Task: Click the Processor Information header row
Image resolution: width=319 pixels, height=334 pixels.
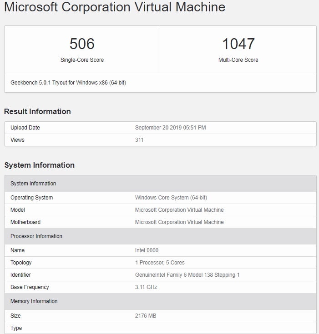Action: click(x=160, y=236)
